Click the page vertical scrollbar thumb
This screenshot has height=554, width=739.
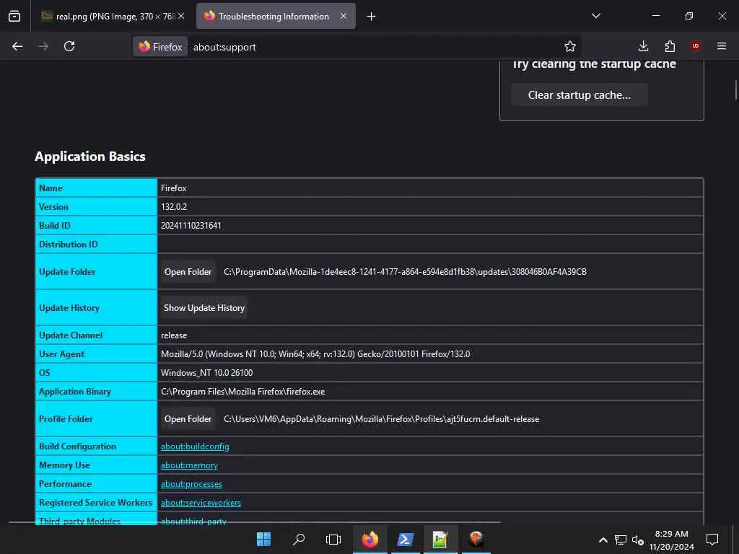click(735, 89)
